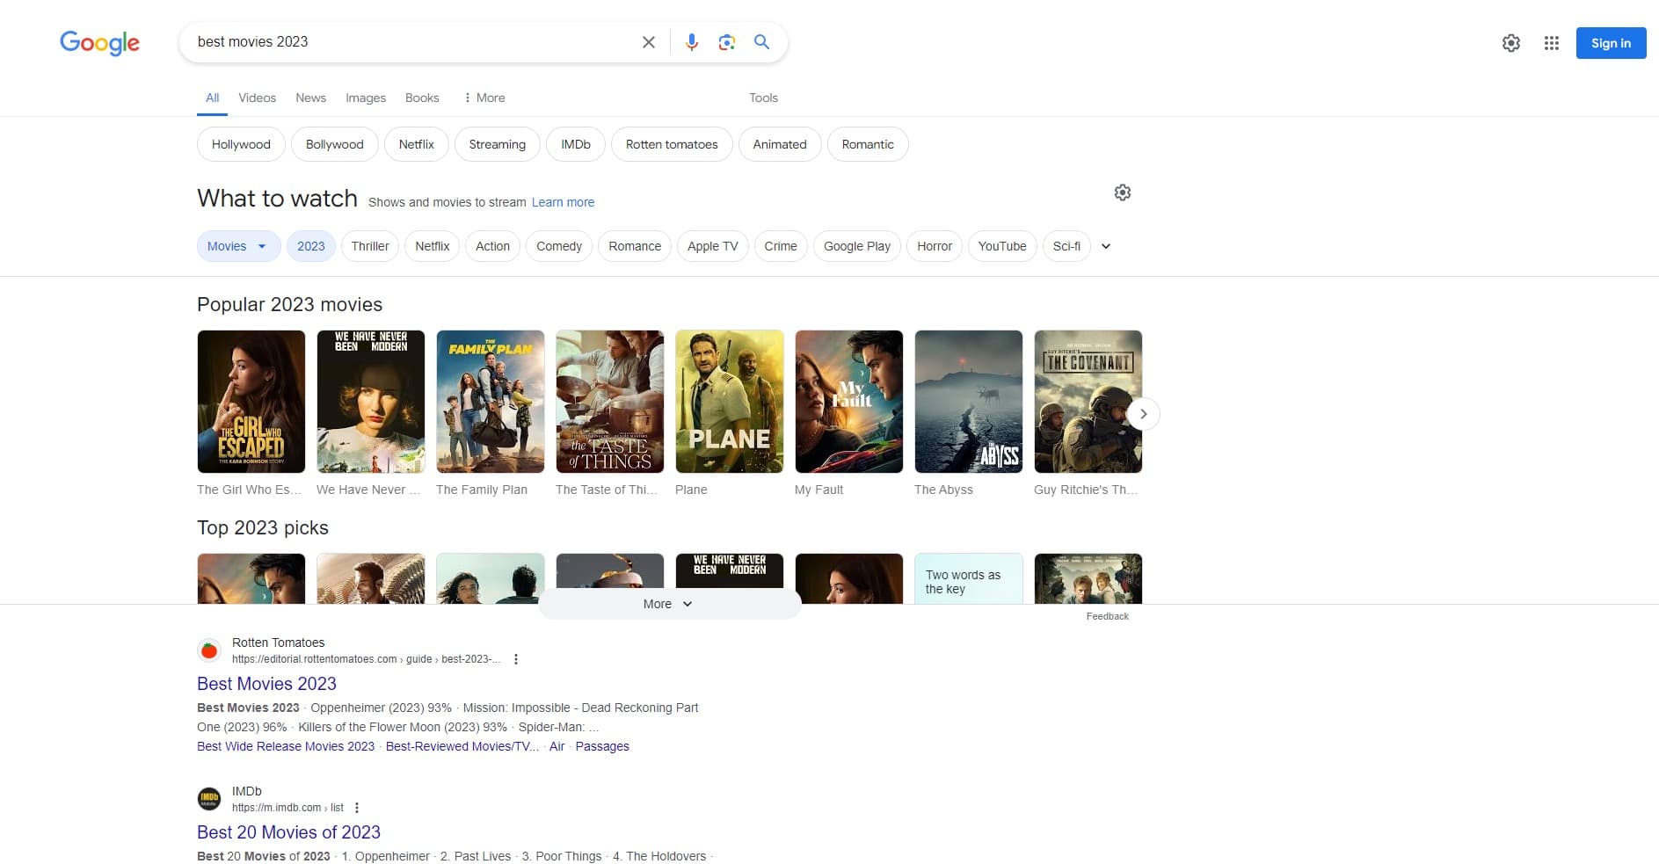Open Passages sitelink
This screenshot has height=864, width=1659.
tap(602, 746)
